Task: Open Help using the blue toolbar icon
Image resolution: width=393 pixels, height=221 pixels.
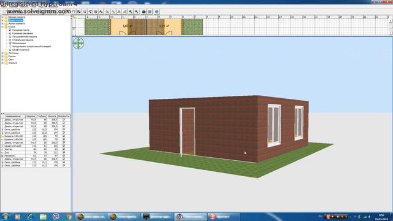Action: (157, 12)
